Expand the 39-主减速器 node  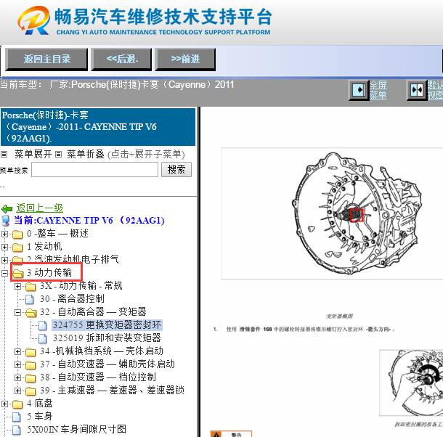point(17,391)
